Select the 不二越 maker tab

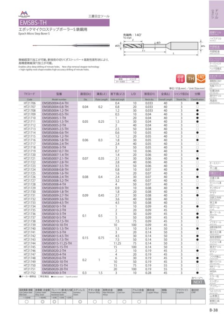[x=216, y=169]
